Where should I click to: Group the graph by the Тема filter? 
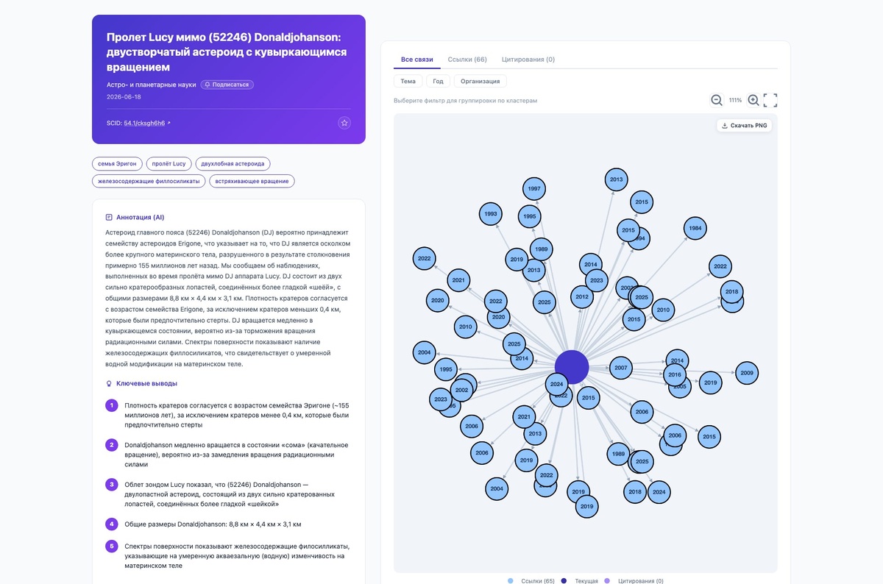click(408, 81)
